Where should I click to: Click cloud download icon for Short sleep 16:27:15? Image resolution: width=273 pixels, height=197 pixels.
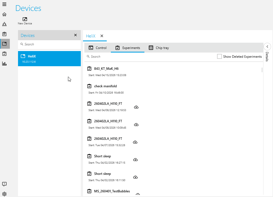click(x=135, y=160)
